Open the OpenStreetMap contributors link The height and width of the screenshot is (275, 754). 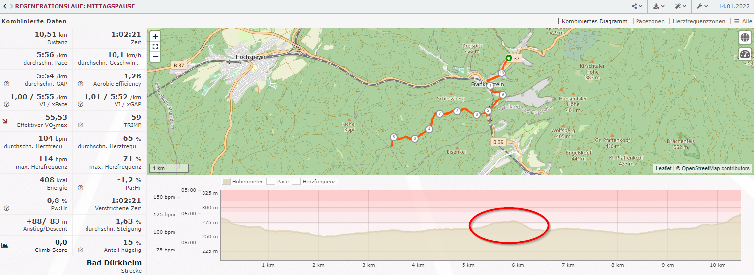click(x=716, y=169)
